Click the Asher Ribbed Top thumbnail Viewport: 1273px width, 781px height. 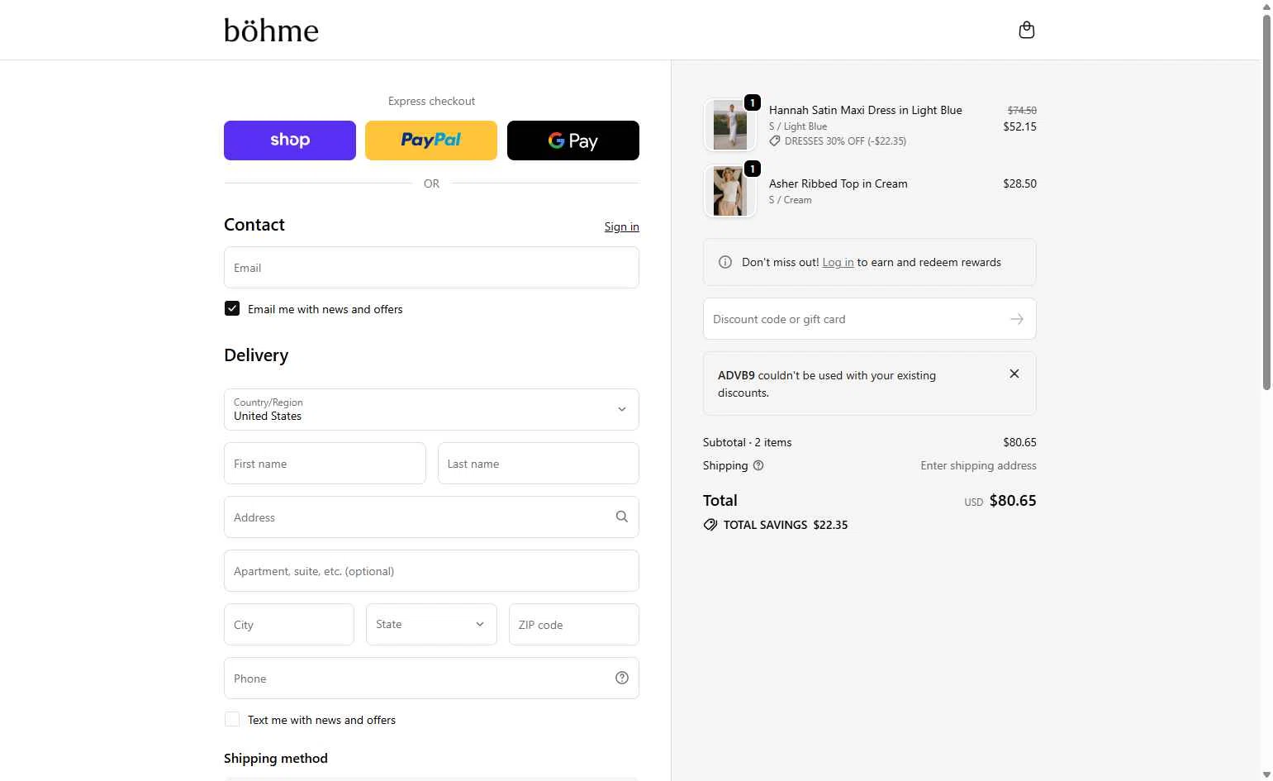730,191
